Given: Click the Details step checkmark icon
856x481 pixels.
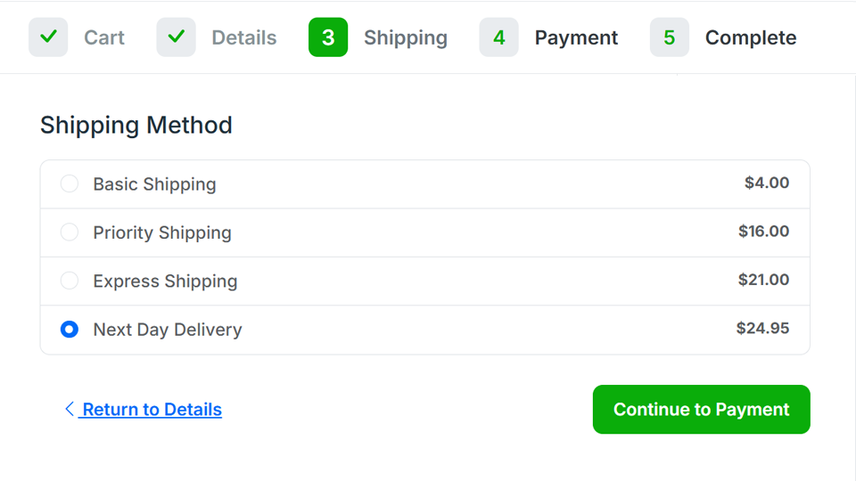Looking at the screenshot, I should (x=176, y=37).
